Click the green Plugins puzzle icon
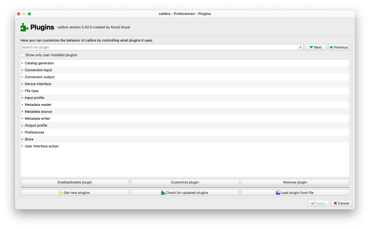370x229 pixels. [24, 27]
